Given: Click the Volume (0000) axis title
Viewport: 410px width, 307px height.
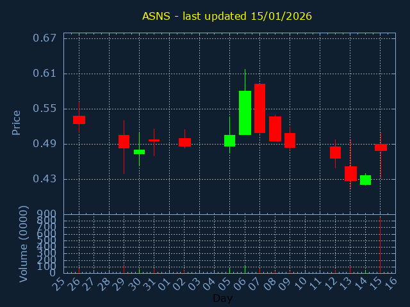Looking at the screenshot, I should pos(24,244).
